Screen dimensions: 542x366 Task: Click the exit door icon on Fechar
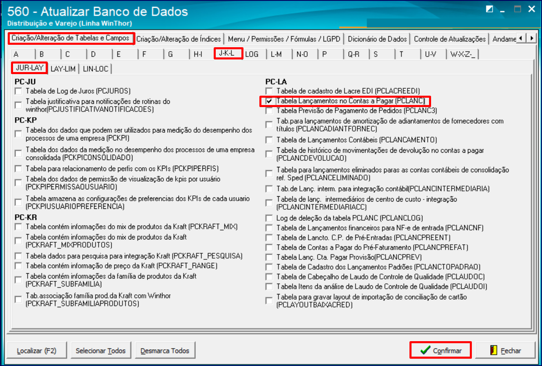click(x=494, y=350)
